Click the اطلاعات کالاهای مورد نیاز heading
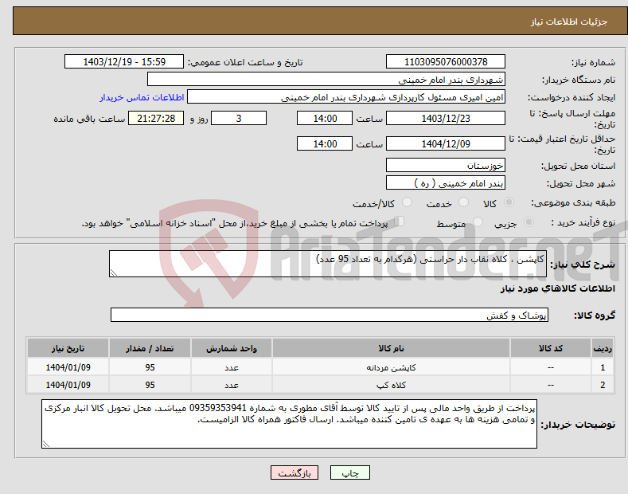 pyautogui.click(x=557, y=288)
